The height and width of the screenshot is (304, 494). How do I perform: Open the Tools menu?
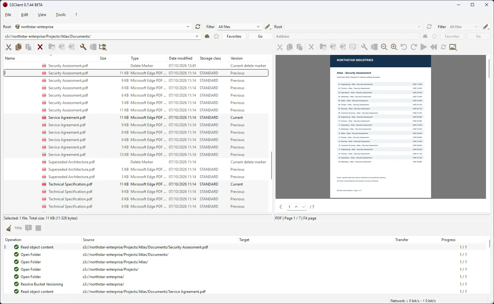tap(60, 15)
